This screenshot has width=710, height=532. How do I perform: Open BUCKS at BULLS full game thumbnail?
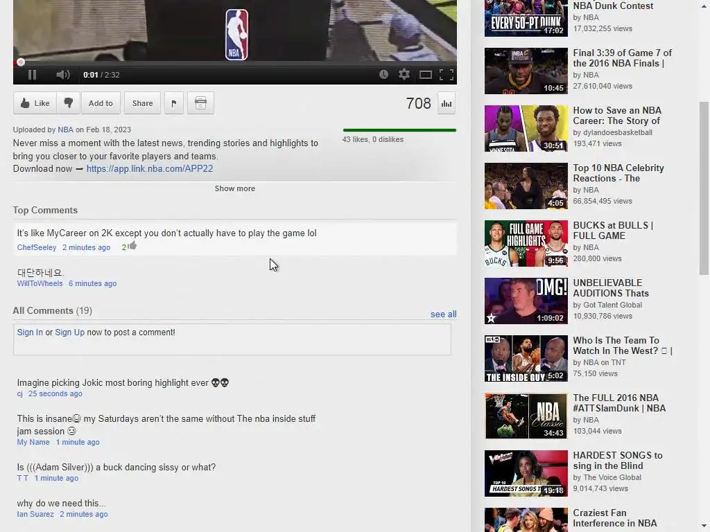point(526,243)
